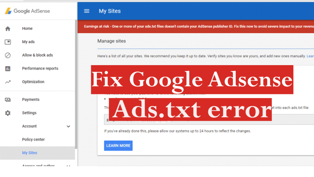Click the Settings gear icon
The width and height of the screenshot is (314, 177).
[x=8, y=113]
